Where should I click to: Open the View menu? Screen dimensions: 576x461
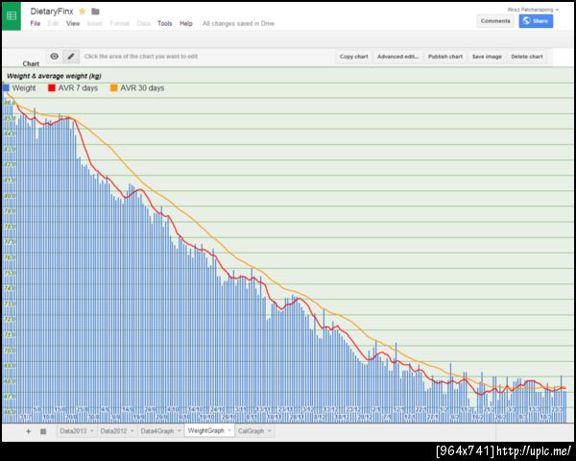73,23
